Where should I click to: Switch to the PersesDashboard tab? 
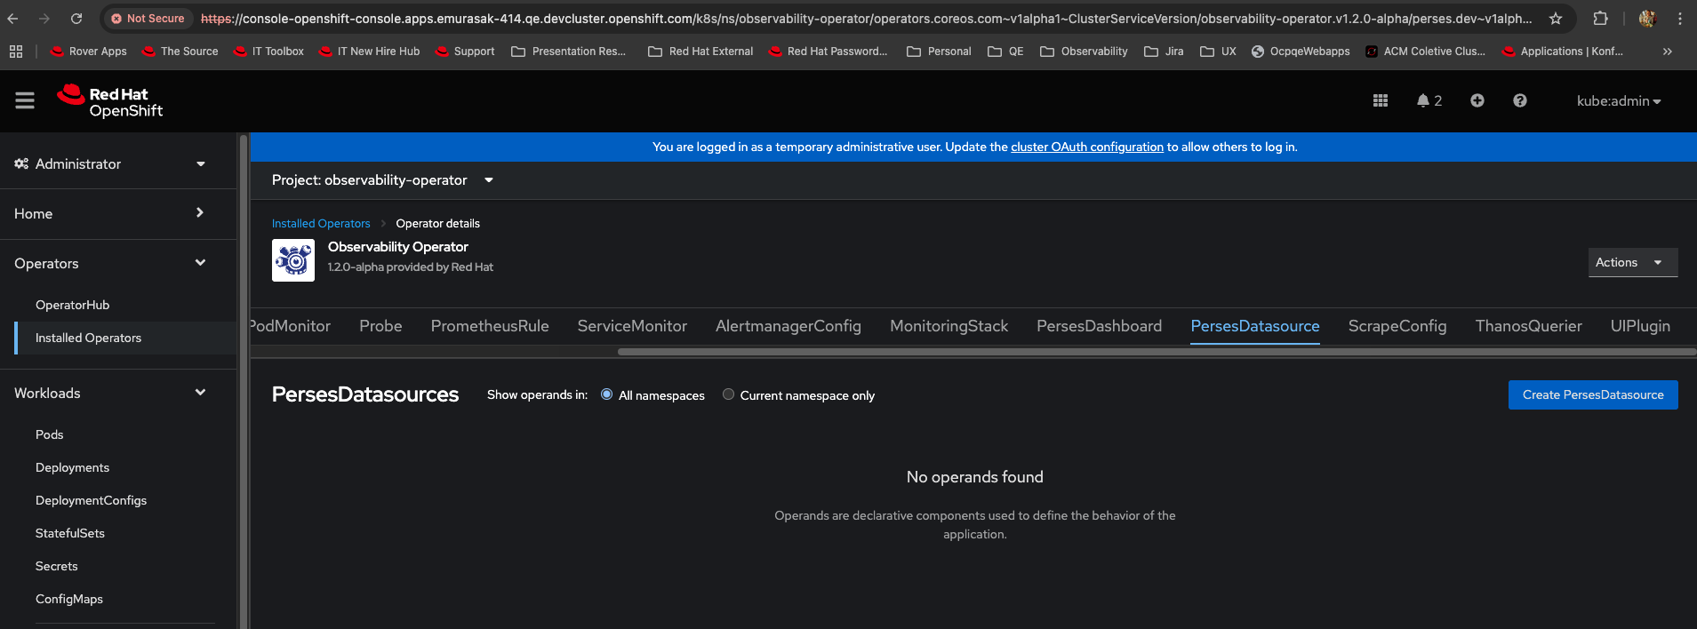click(x=1099, y=326)
